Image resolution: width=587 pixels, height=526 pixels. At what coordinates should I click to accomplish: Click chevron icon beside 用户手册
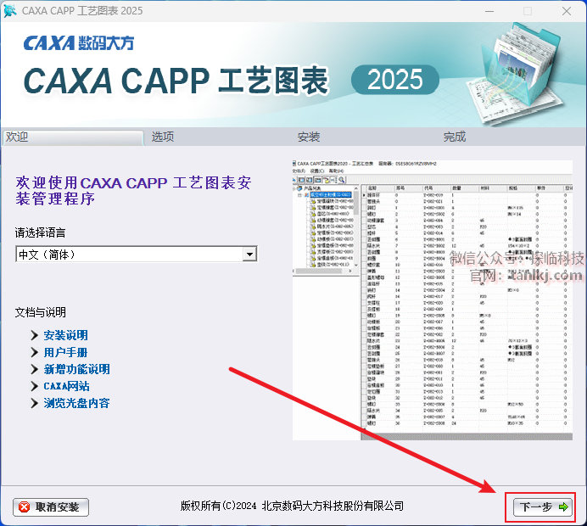[x=35, y=352]
